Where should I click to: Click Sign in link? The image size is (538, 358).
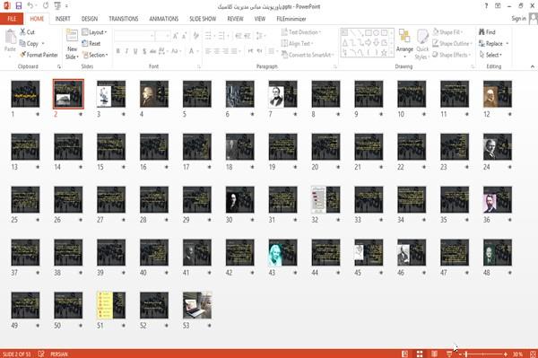coord(518,19)
